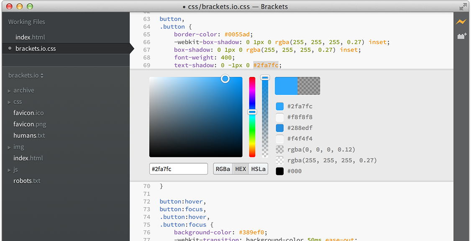Select the rgba(255, 255, 255, 0.27) swatch in the color list
Screen dimensions: 471x241
pos(280,161)
